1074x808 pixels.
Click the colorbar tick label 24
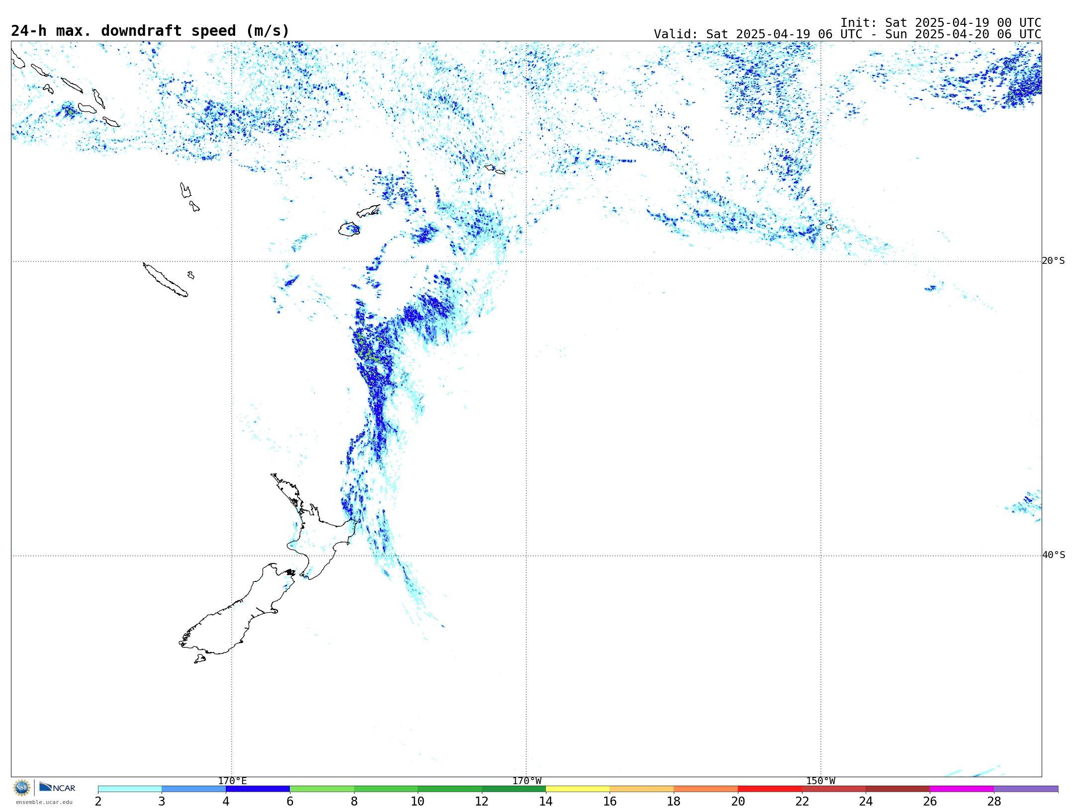pos(866,801)
